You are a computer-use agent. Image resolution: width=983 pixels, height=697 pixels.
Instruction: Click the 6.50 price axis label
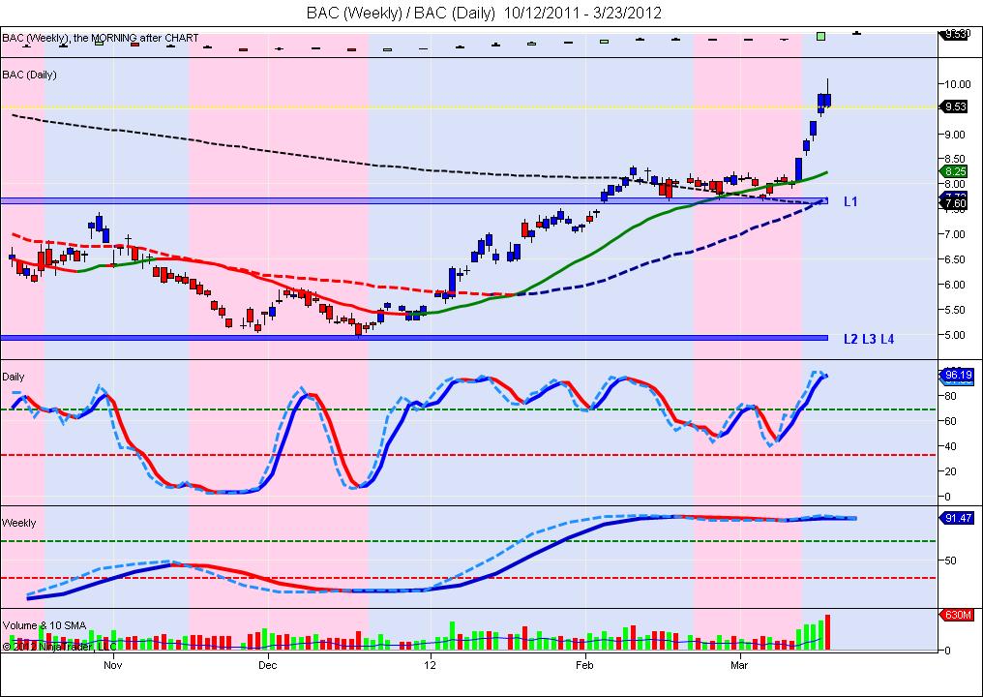pyautogui.click(x=955, y=259)
